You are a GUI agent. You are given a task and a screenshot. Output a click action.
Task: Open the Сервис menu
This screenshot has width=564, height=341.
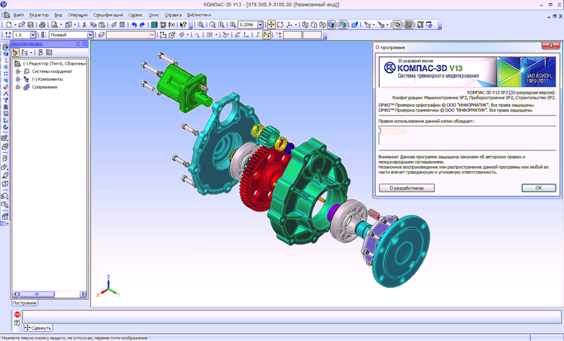coord(135,15)
